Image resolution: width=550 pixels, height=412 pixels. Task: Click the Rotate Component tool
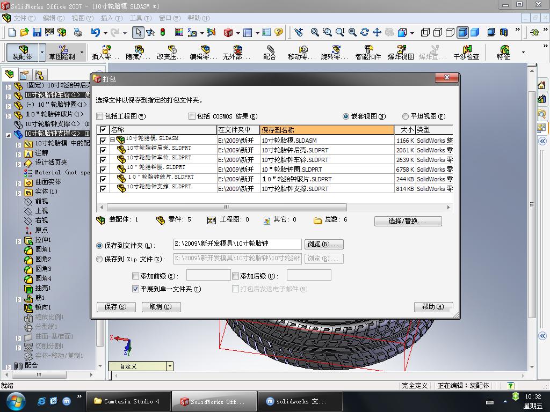click(x=335, y=52)
